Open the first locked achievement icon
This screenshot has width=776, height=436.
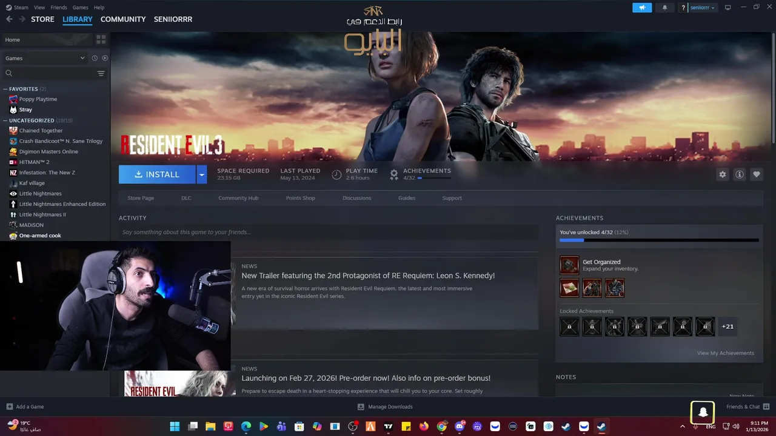pyautogui.click(x=569, y=326)
